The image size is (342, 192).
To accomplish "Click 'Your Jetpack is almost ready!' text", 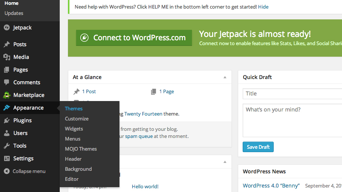I will click(x=255, y=34).
